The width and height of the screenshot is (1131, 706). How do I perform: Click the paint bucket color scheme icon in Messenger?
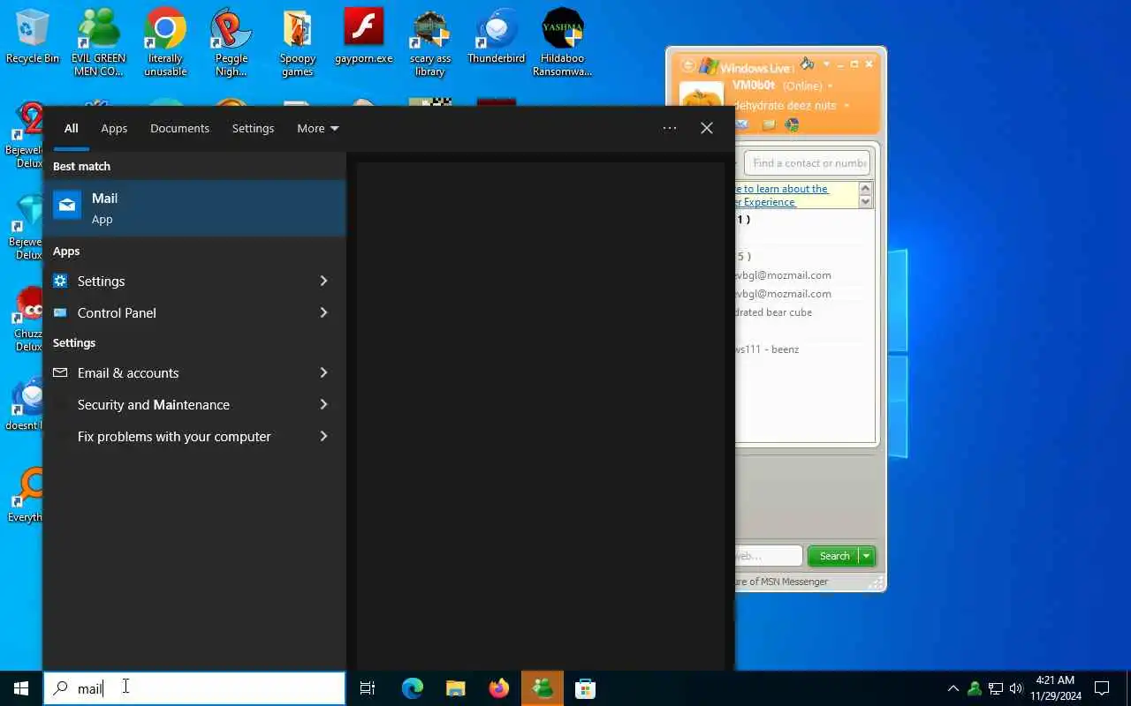[x=808, y=64]
